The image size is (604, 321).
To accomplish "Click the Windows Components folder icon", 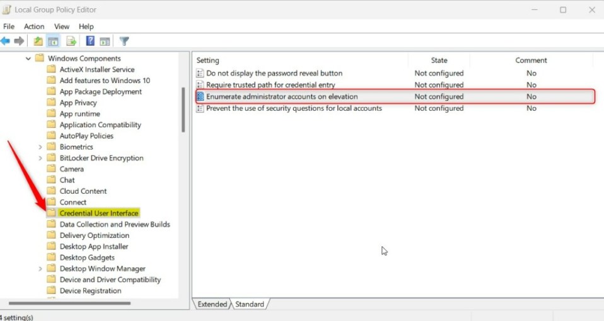I will pyautogui.click(x=39, y=59).
